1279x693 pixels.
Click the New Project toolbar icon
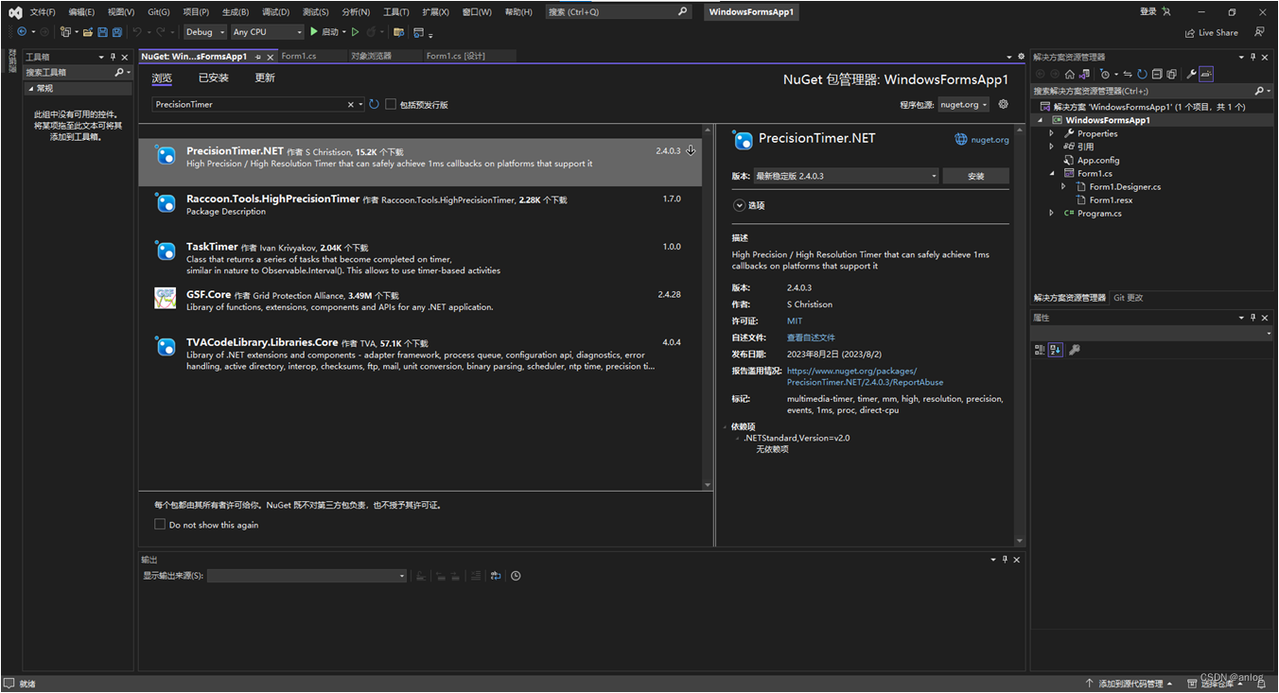(x=65, y=32)
